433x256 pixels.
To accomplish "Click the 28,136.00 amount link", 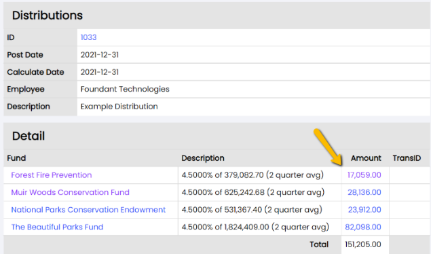I will 364,192.
